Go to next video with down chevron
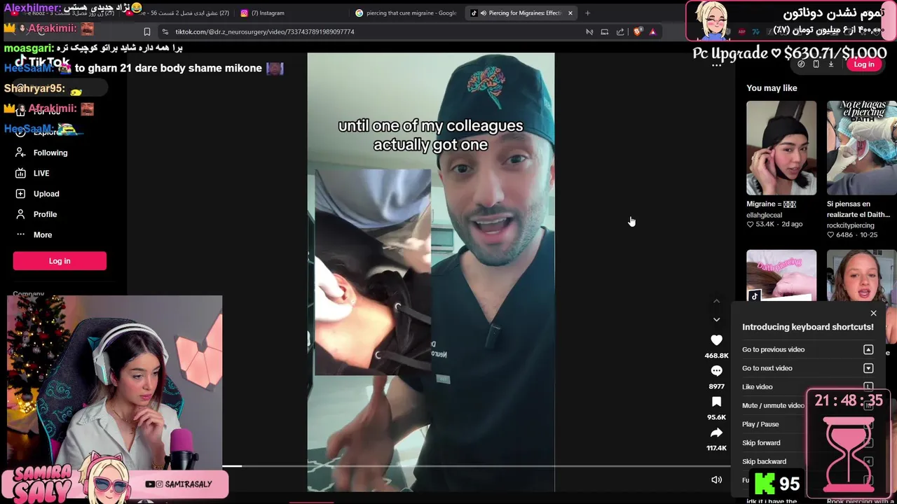 point(716,319)
